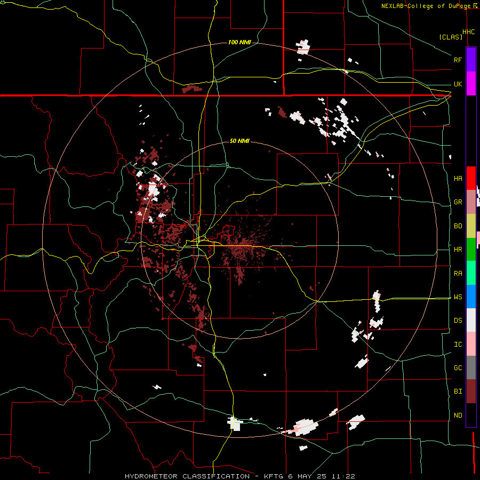This screenshot has width=480, height=480.
Task: Click the '6 MAY 25' date text
Action: point(307,476)
